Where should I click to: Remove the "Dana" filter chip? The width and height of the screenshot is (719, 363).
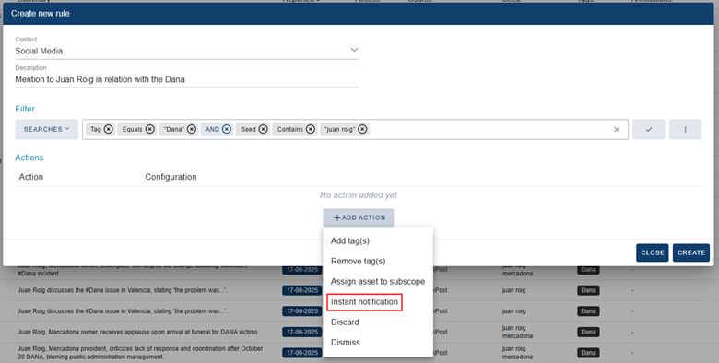pyautogui.click(x=192, y=129)
